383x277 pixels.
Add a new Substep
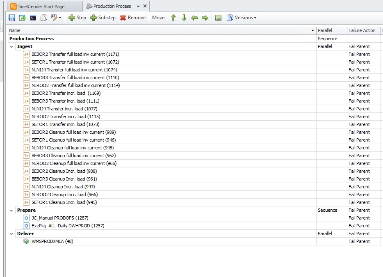(x=103, y=18)
